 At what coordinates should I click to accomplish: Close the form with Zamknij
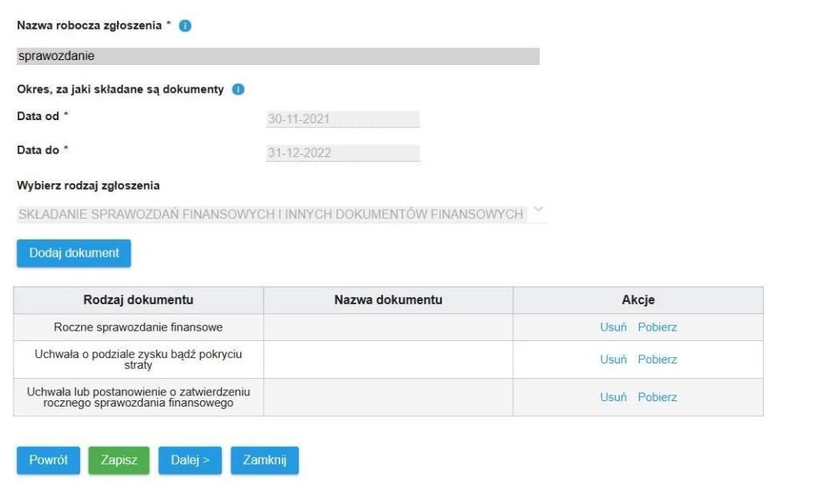(264, 460)
